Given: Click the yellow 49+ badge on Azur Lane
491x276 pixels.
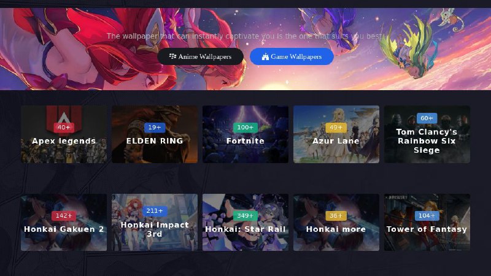Looking at the screenshot, I should pos(336,128).
